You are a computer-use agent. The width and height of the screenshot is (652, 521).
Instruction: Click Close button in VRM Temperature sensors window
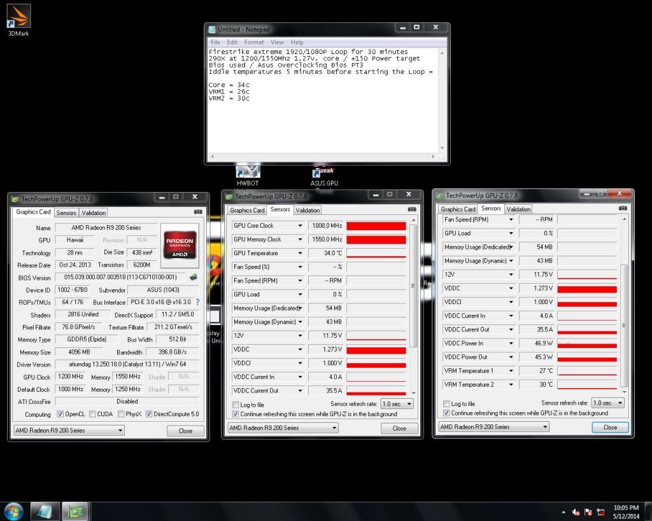[x=609, y=427]
